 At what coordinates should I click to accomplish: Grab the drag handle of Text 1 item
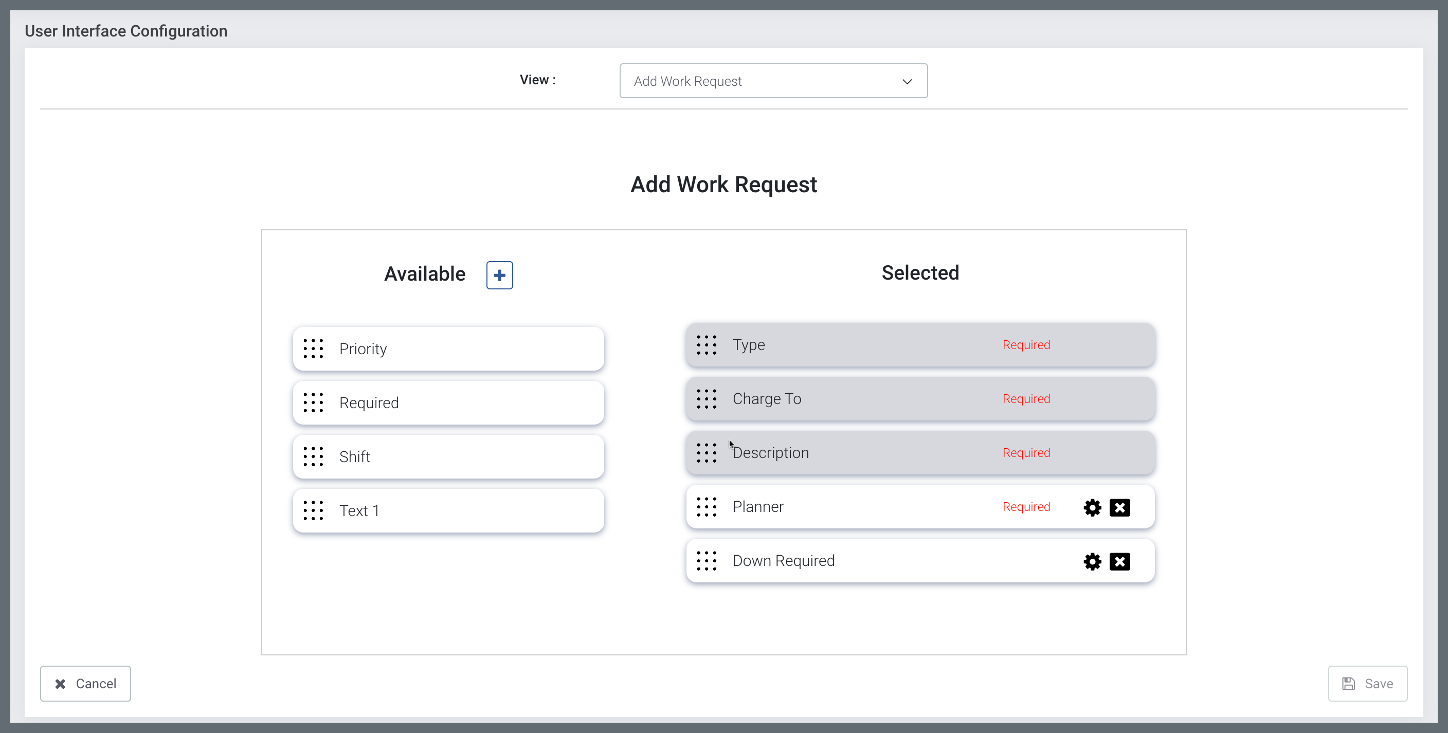(x=313, y=510)
